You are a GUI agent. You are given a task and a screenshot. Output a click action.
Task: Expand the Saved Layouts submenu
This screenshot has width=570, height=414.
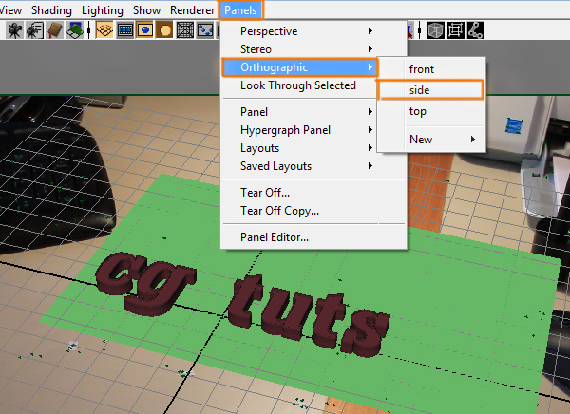click(313, 166)
